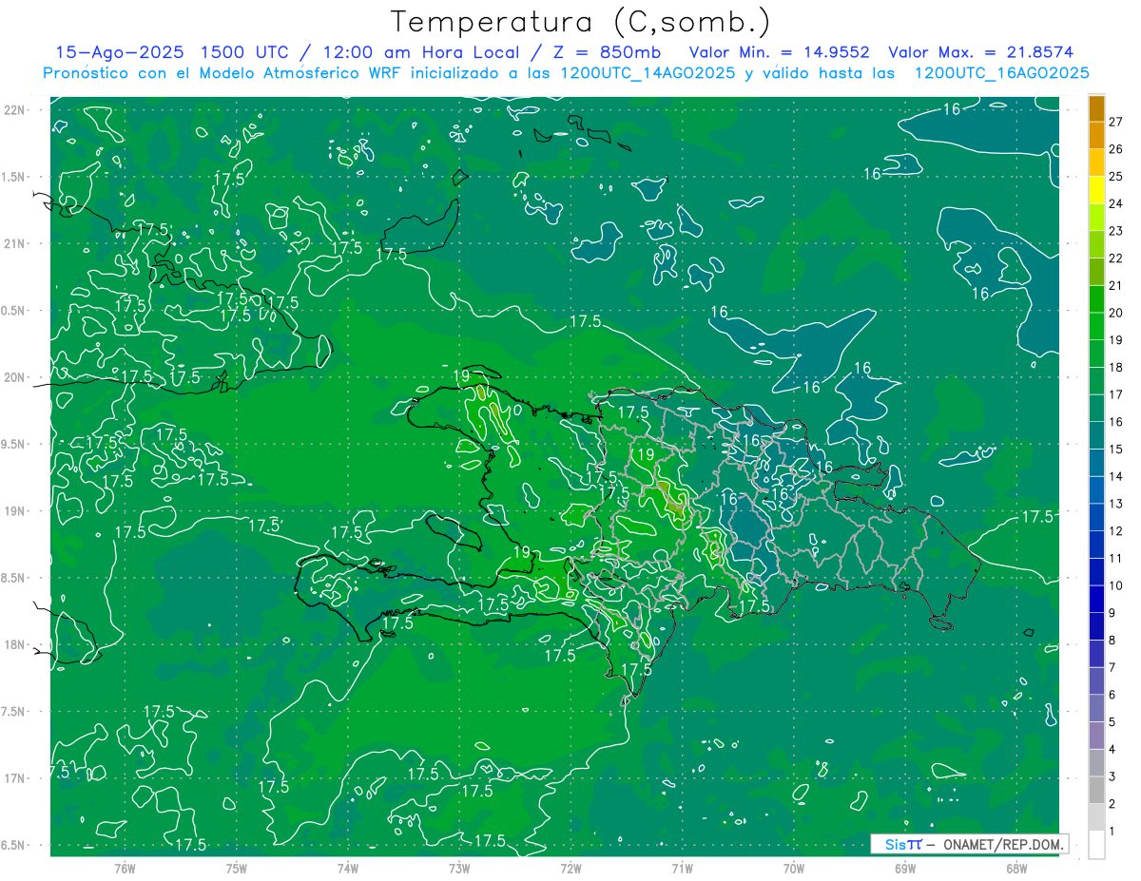Click the "5" label on the color scale
Image resolution: width=1141 pixels, height=881 pixels.
tap(1112, 722)
